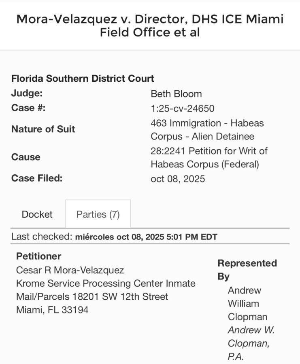Click the 463 Immigration nature of suit text
The image size is (300, 364).
point(207,129)
